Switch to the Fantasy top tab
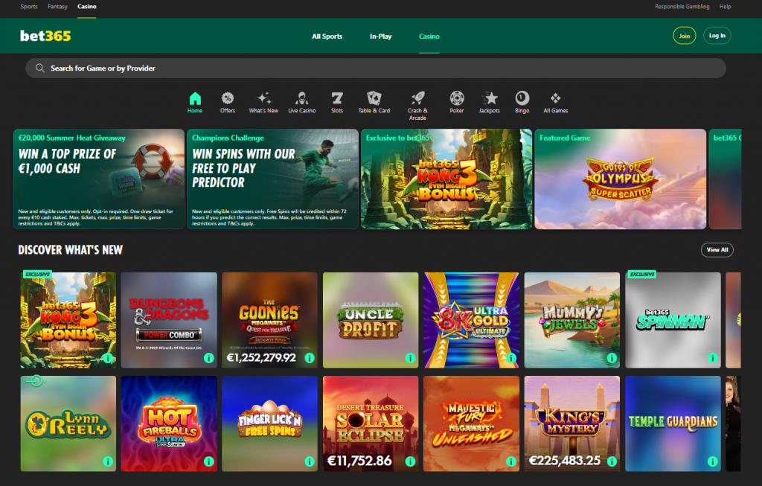Viewport: 762px width, 486px height. pyautogui.click(x=57, y=7)
